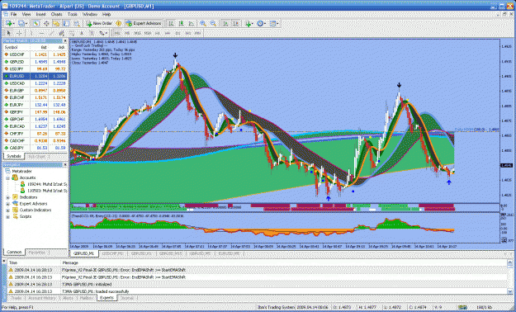The height and width of the screenshot is (312, 516).
Task: Toggle chart Auto Scroll button
Action: tap(225, 23)
